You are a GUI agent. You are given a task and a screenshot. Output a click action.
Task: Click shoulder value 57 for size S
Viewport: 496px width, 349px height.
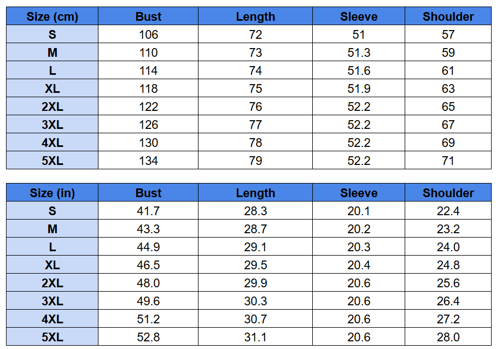coord(448,34)
